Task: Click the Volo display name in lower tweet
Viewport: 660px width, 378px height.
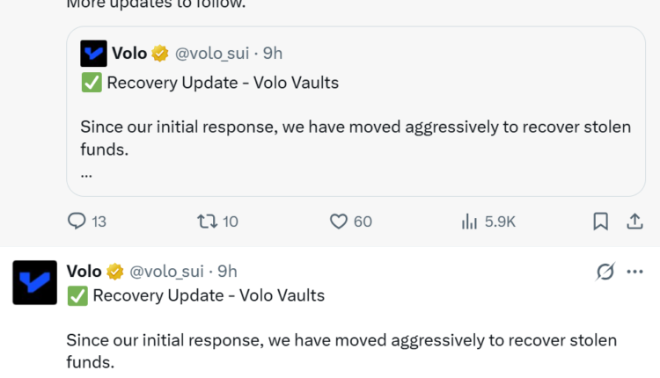Action: [84, 272]
